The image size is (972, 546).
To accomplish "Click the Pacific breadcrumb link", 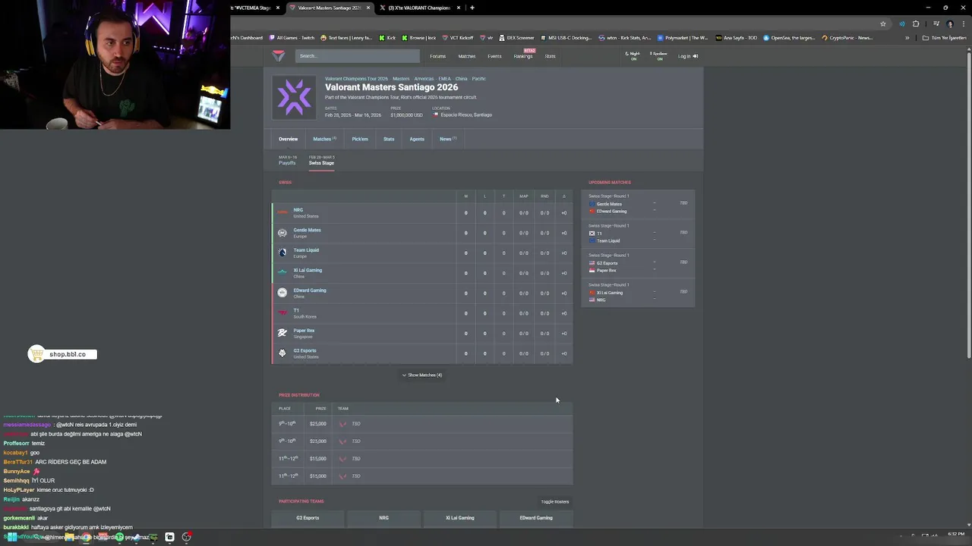I will 479,79.
